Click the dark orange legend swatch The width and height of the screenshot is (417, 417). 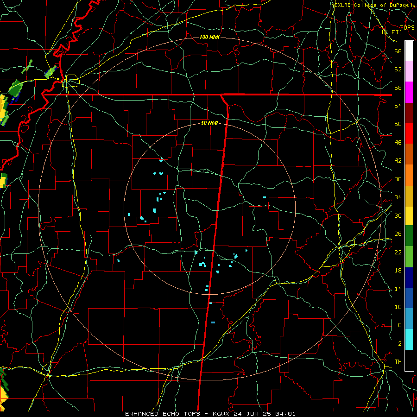pyautogui.click(x=409, y=154)
